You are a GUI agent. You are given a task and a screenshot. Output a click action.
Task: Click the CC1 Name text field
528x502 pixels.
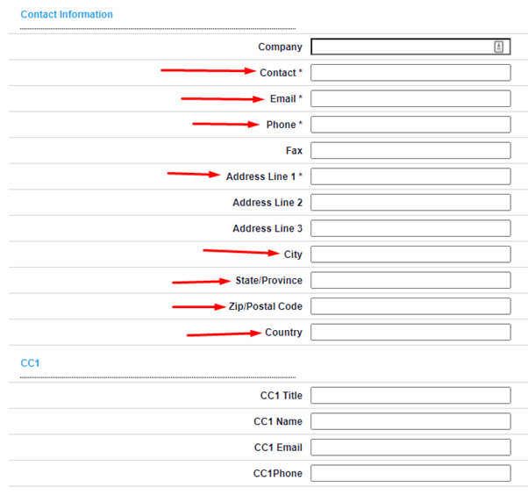[410, 421]
